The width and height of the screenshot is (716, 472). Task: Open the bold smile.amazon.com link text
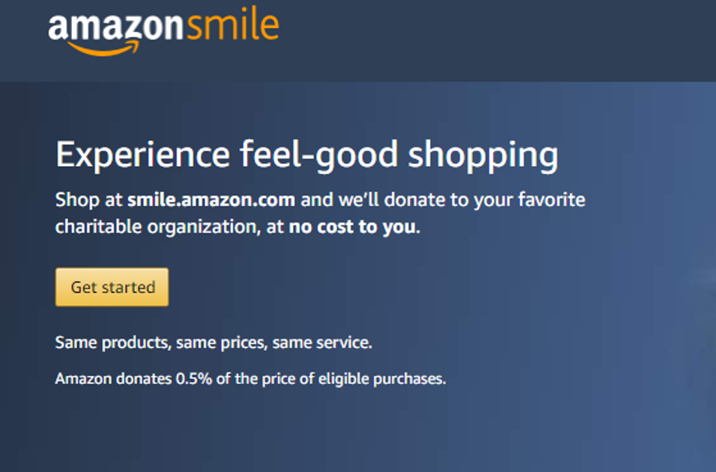(x=211, y=200)
